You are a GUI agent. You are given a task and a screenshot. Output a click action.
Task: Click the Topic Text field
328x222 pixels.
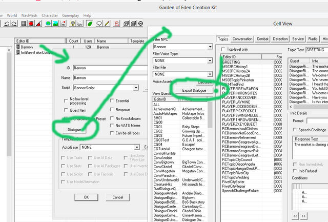(317, 50)
